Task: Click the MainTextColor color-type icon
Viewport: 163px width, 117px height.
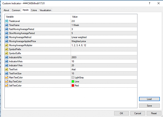Action: [x=7, y=78]
